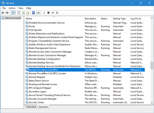Click the Restart Service icon
The image size is (154, 113).
[x=57, y=13]
